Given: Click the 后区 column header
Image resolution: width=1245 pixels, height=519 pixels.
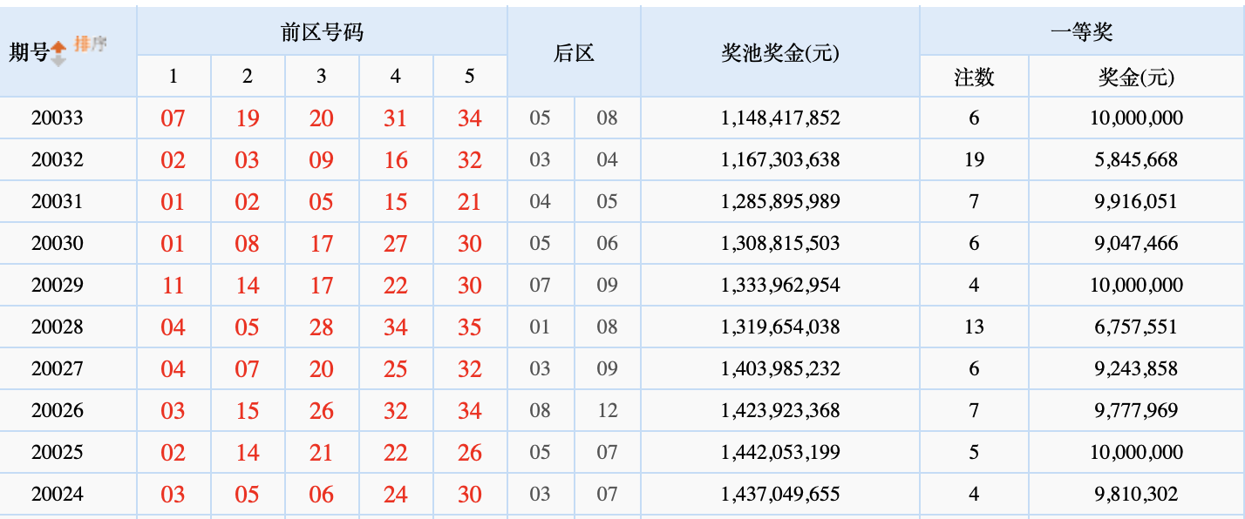Looking at the screenshot, I should click(574, 53).
